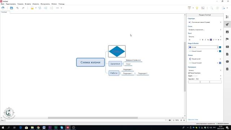The width and height of the screenshot is (231, 130).
Task: Open brainstorming with the lightbulb icon
Action: coord(197,8)
